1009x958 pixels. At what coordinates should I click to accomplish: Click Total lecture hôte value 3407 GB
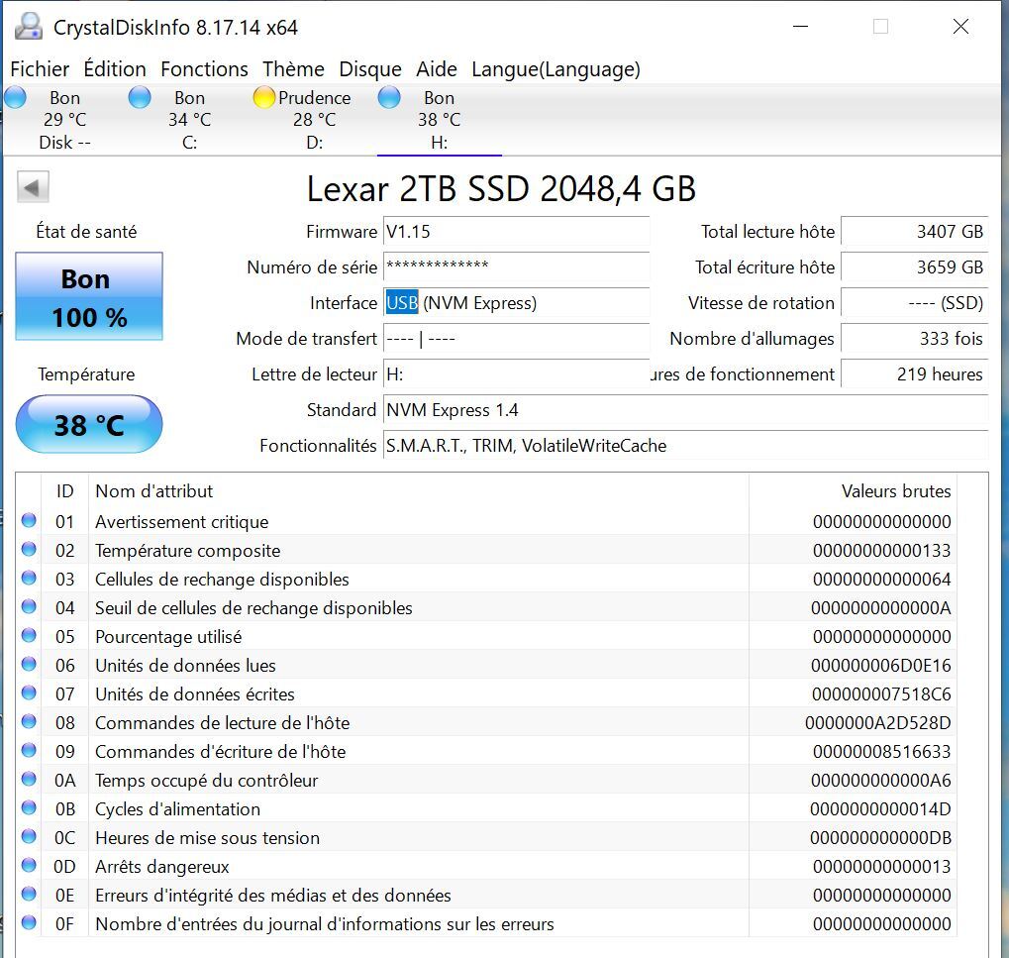click(x=914, y=232)
